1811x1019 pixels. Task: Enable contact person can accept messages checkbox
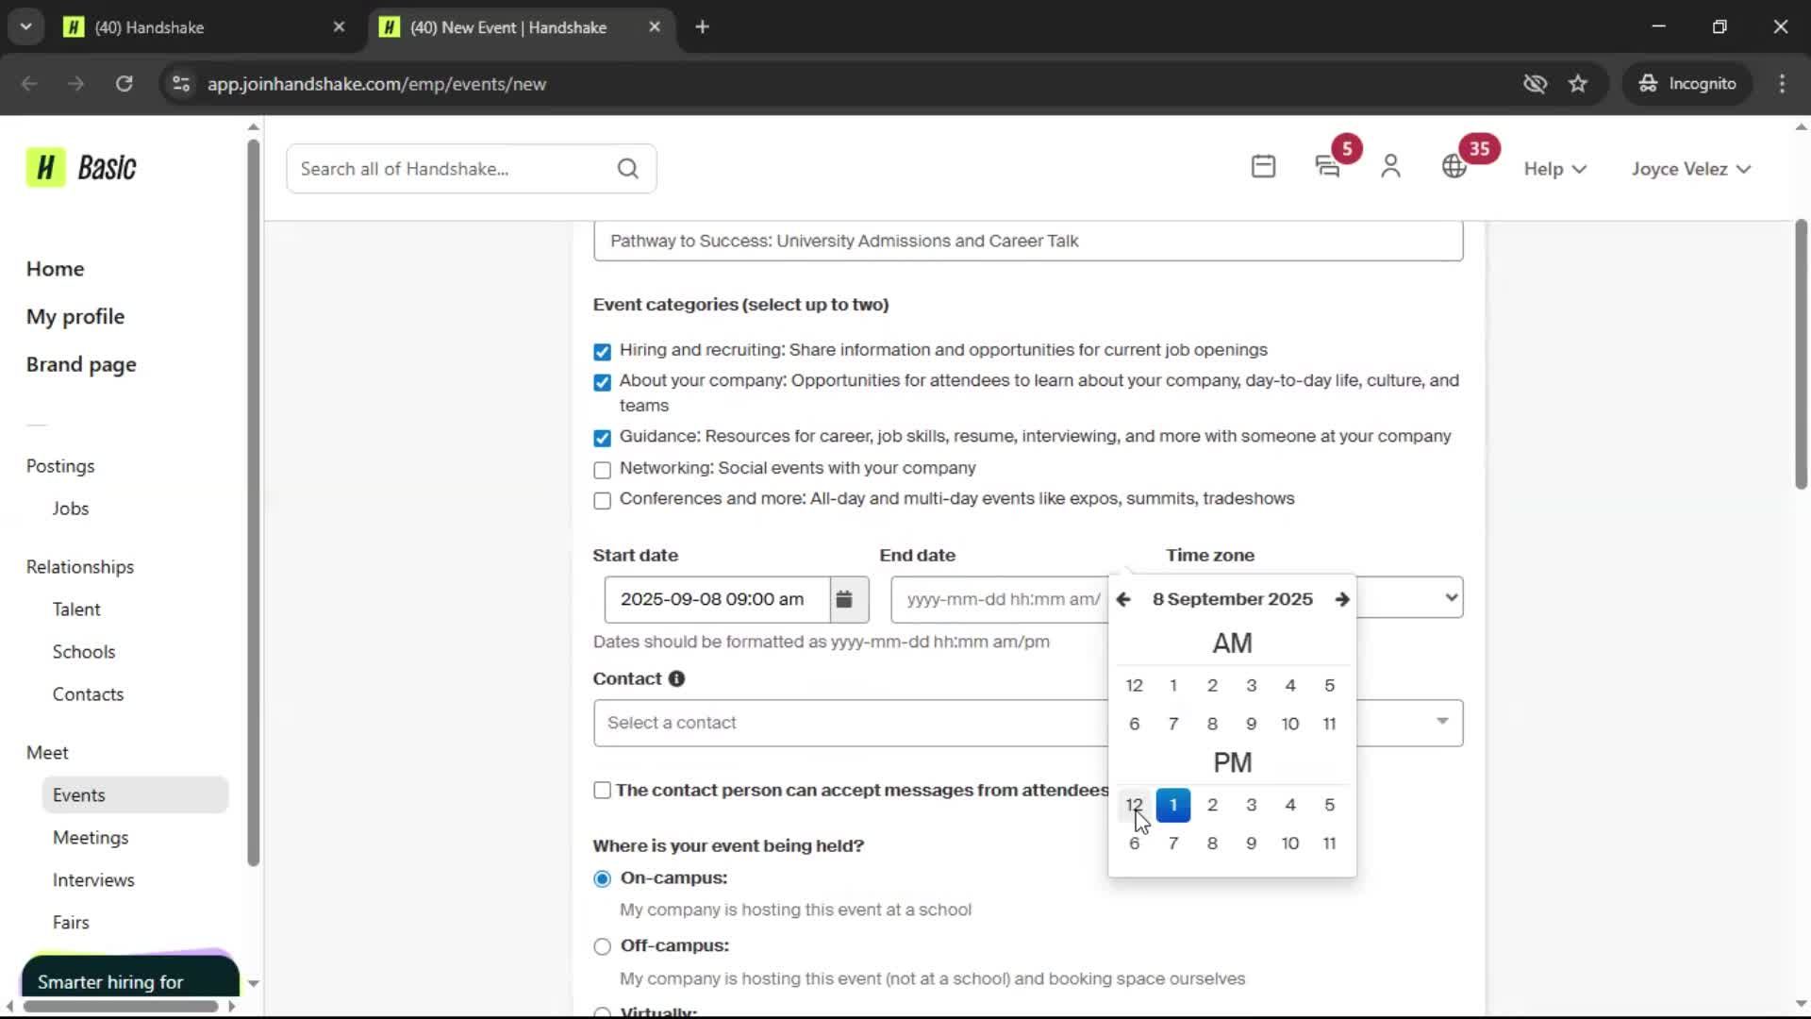[602, 791]
